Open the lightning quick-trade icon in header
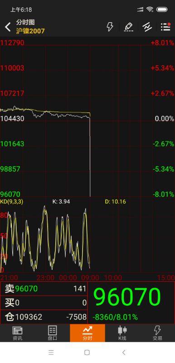The image size is (175, 363). pos(110,27)
